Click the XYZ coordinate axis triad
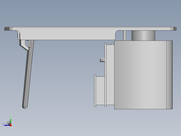The image size is (181, 136). click(x=7, y=122)
